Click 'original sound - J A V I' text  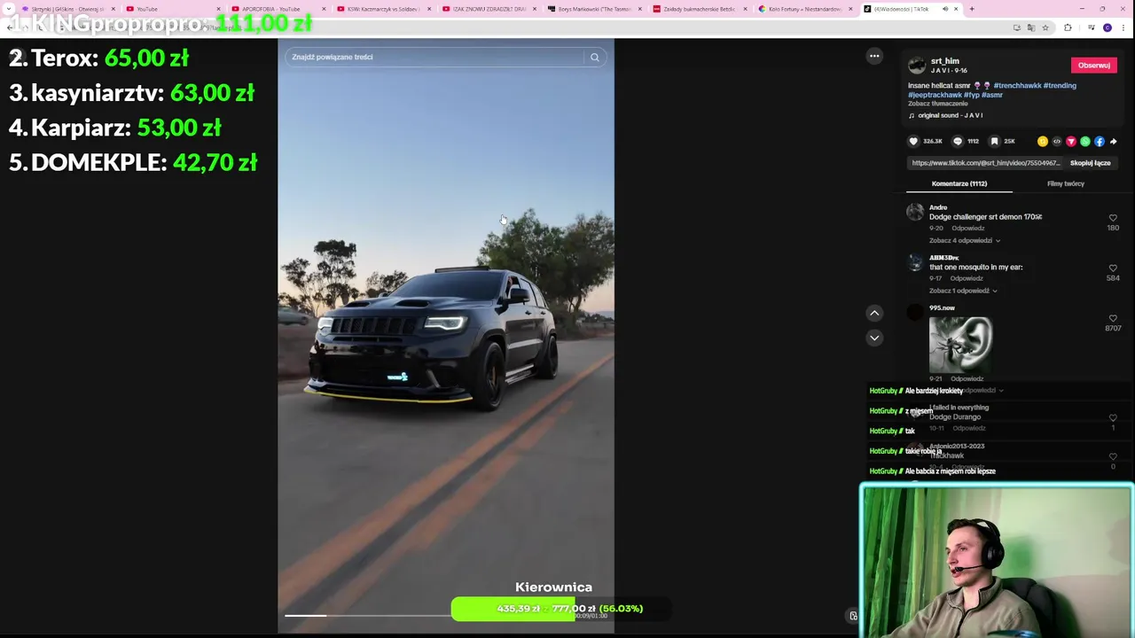951,115
